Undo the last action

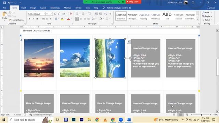pos(9,2)
